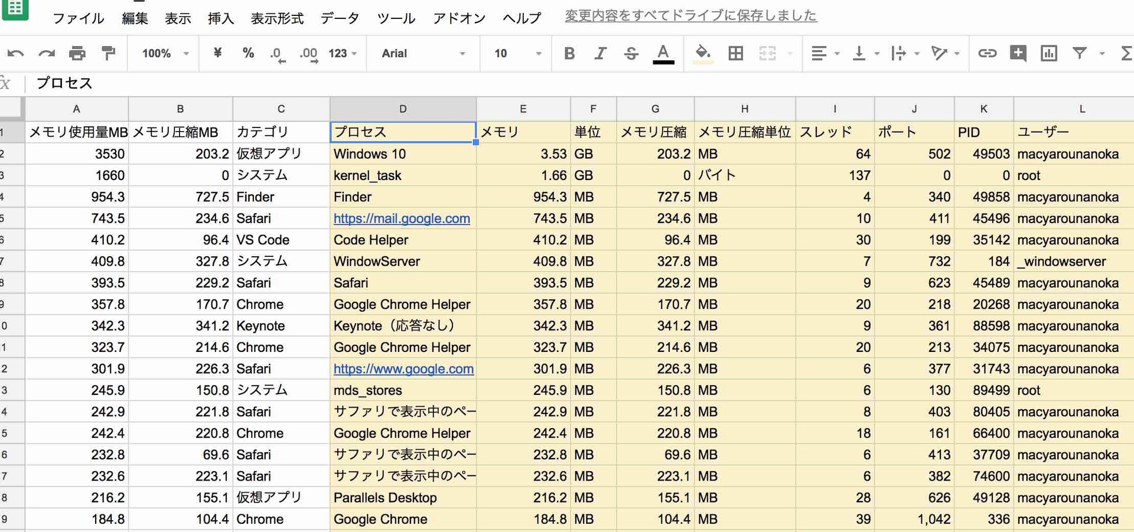Image resolution: width=1134 pixels, height=532 pixels.
Task: Open the 100% zoom dropdown
Action: tap(165, 54)
